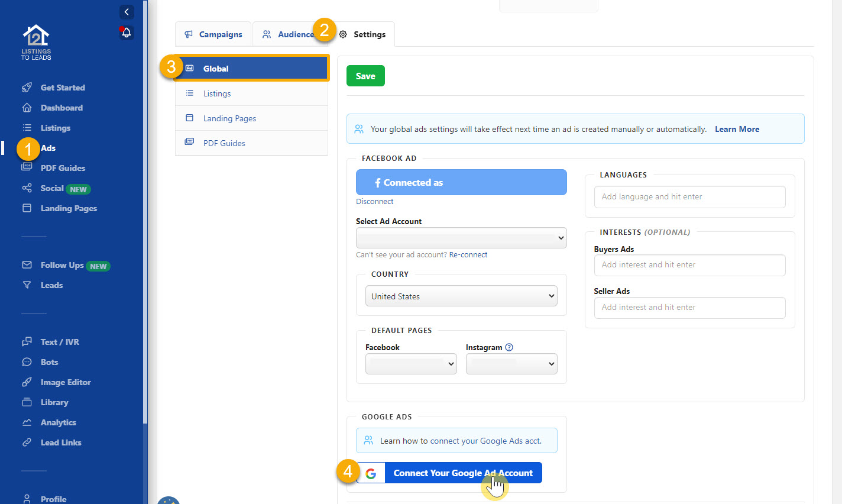The image size is (842, 504).
Task: Click the Disconnect Facebook link
Action: coord(374,202)
